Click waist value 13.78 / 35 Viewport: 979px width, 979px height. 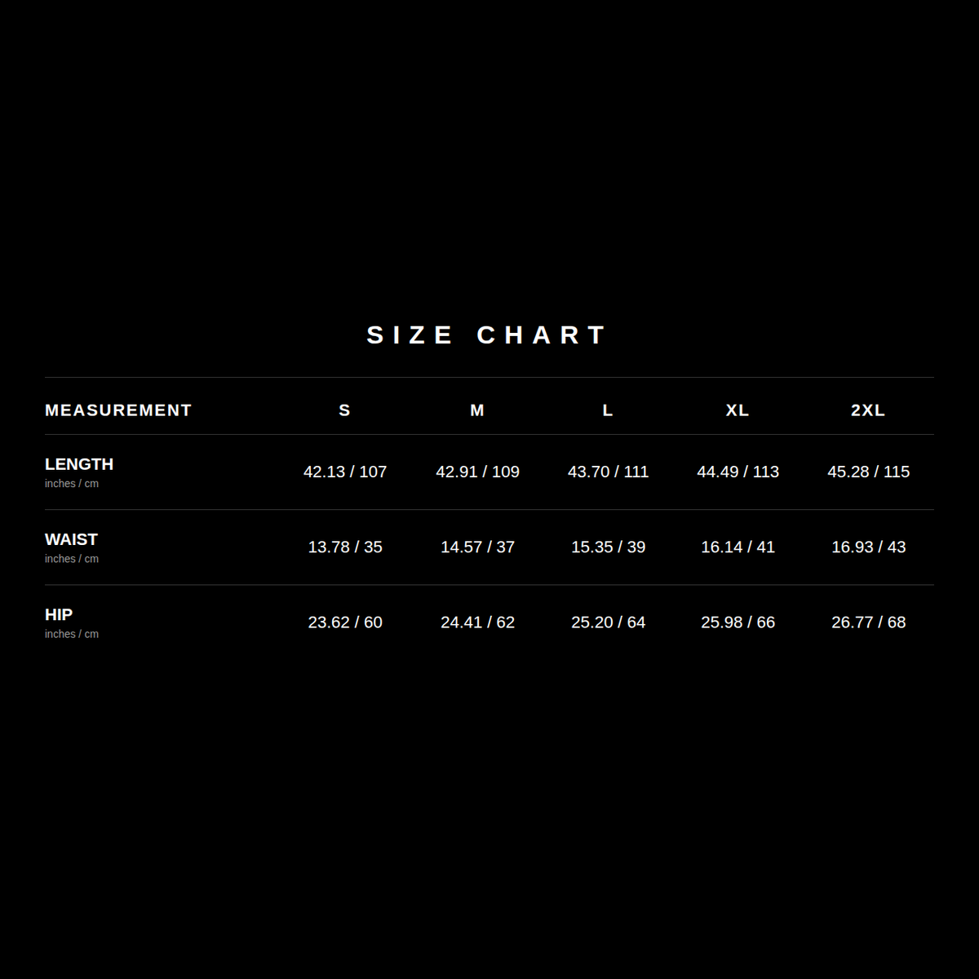coord(345,547)
